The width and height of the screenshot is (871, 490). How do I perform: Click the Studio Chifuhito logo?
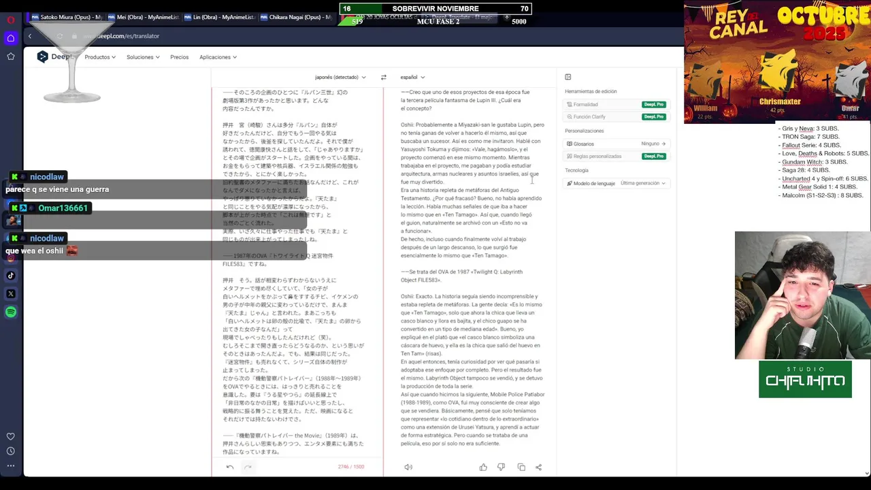pos(805,379)
